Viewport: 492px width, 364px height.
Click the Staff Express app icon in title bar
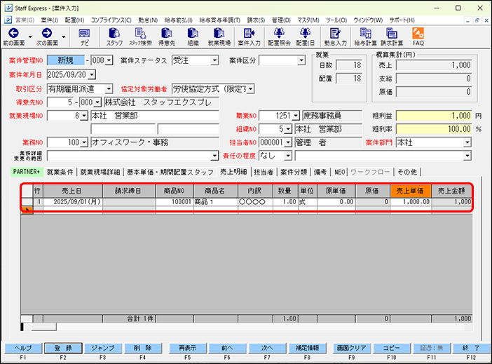pos(8,8)
